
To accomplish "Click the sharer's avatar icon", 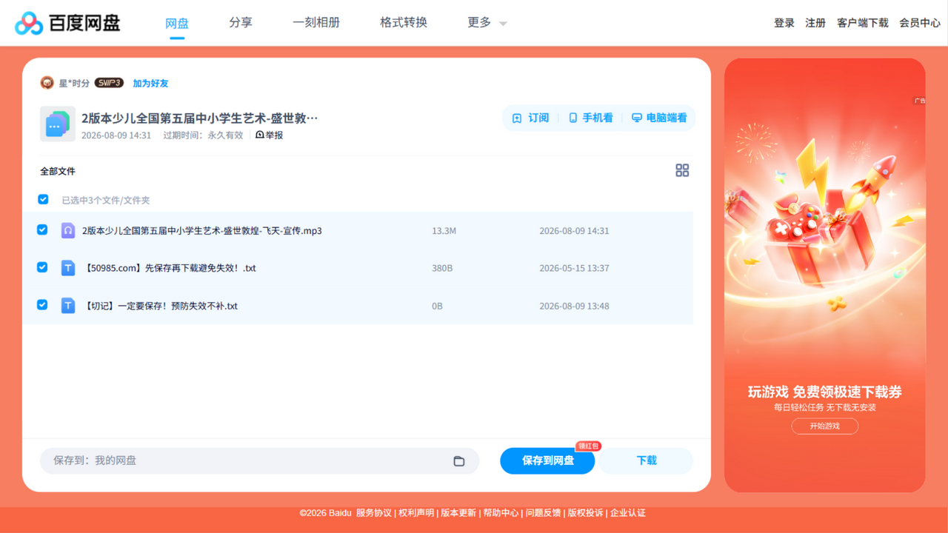I will point(47,83).
